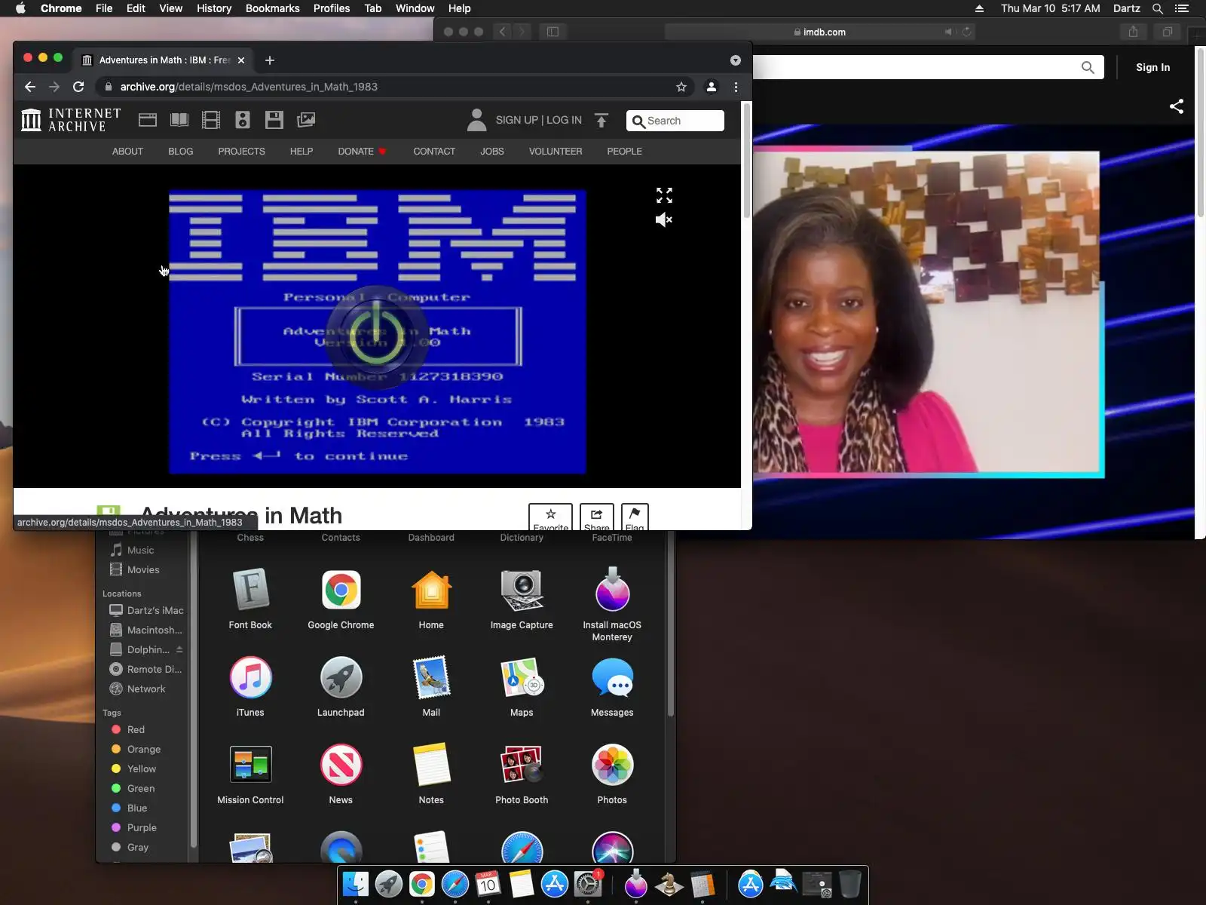Click the share icon on the IMDb page
Image resolution: width=1206 pixels, height=905 pixels.
click(1177, 106)
